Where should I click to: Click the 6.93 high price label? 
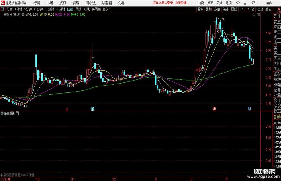click(223, 19)
